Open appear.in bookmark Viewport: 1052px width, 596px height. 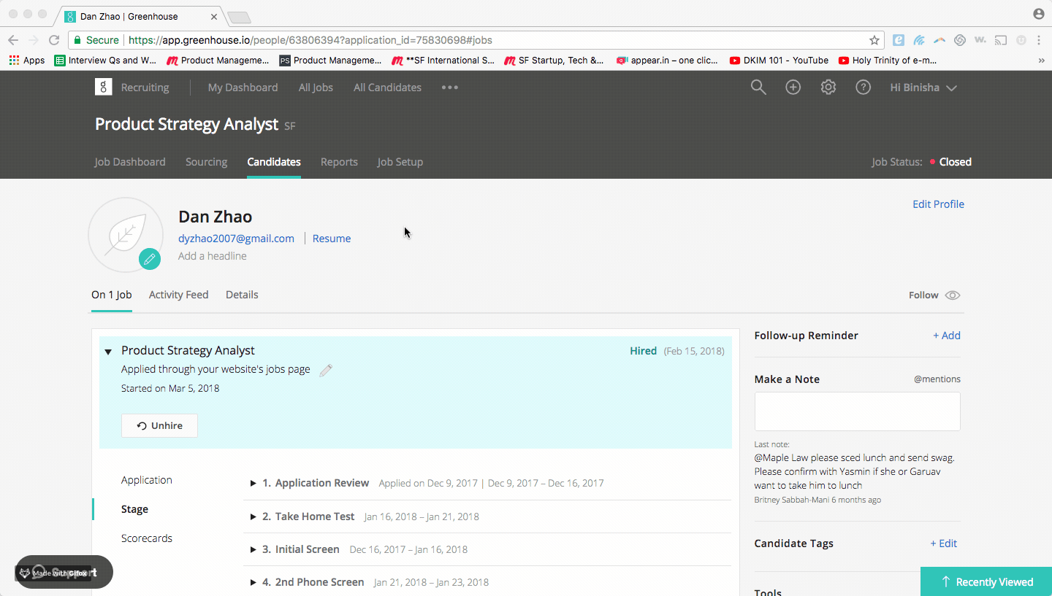[667, 61]
